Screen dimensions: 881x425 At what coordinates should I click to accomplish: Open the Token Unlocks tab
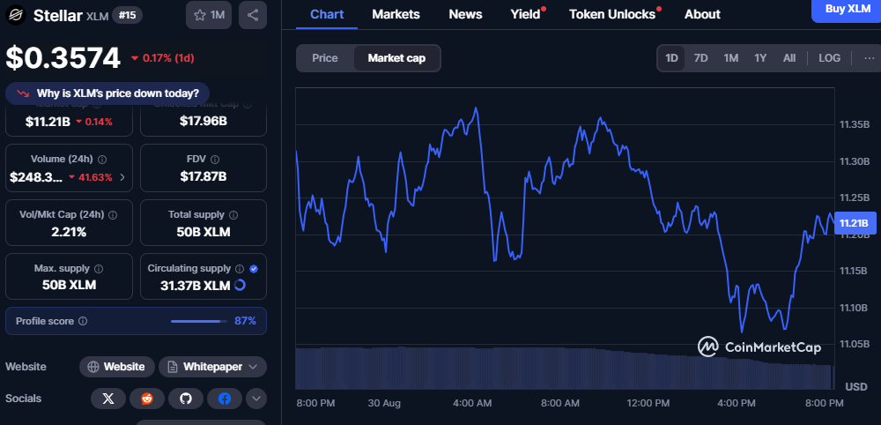click(612, 14)
